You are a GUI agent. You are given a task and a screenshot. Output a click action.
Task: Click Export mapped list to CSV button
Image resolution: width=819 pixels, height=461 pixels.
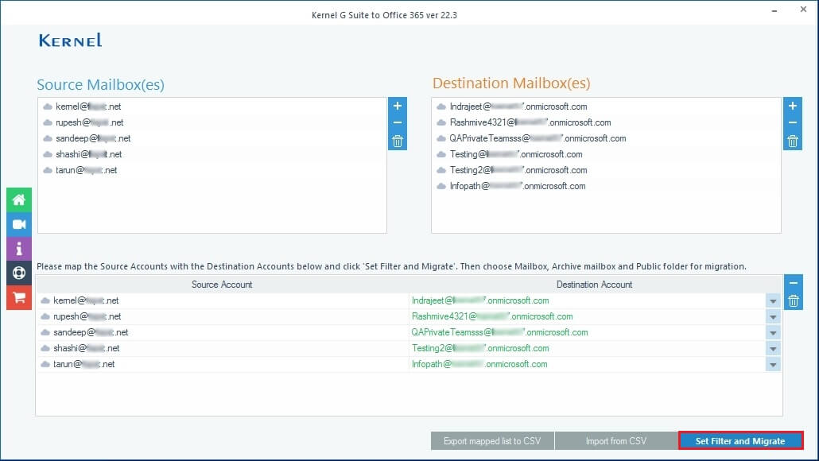tap(492, 441)
